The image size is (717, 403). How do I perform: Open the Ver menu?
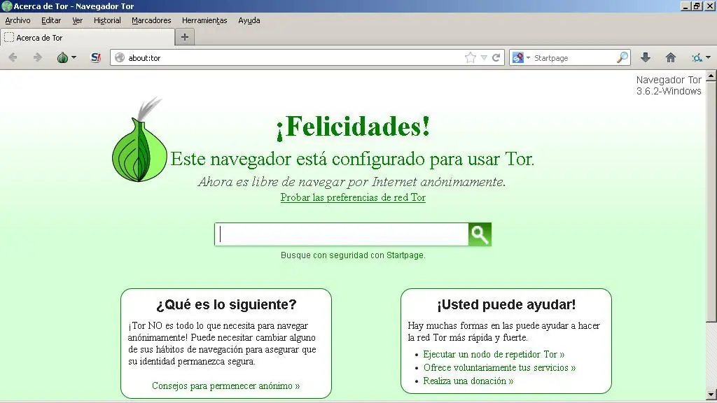[77, 20]
